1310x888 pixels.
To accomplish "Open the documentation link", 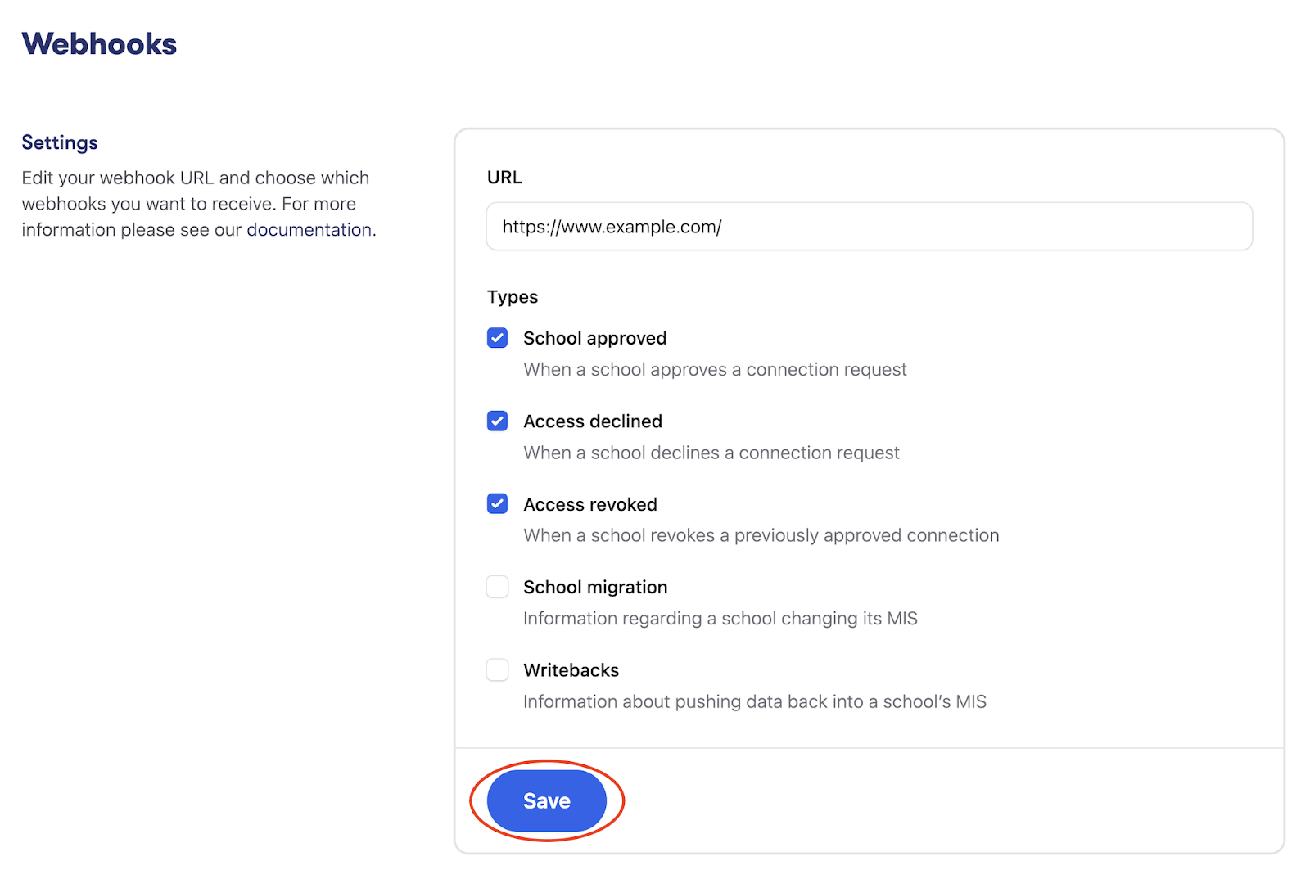I will point(309,230).
